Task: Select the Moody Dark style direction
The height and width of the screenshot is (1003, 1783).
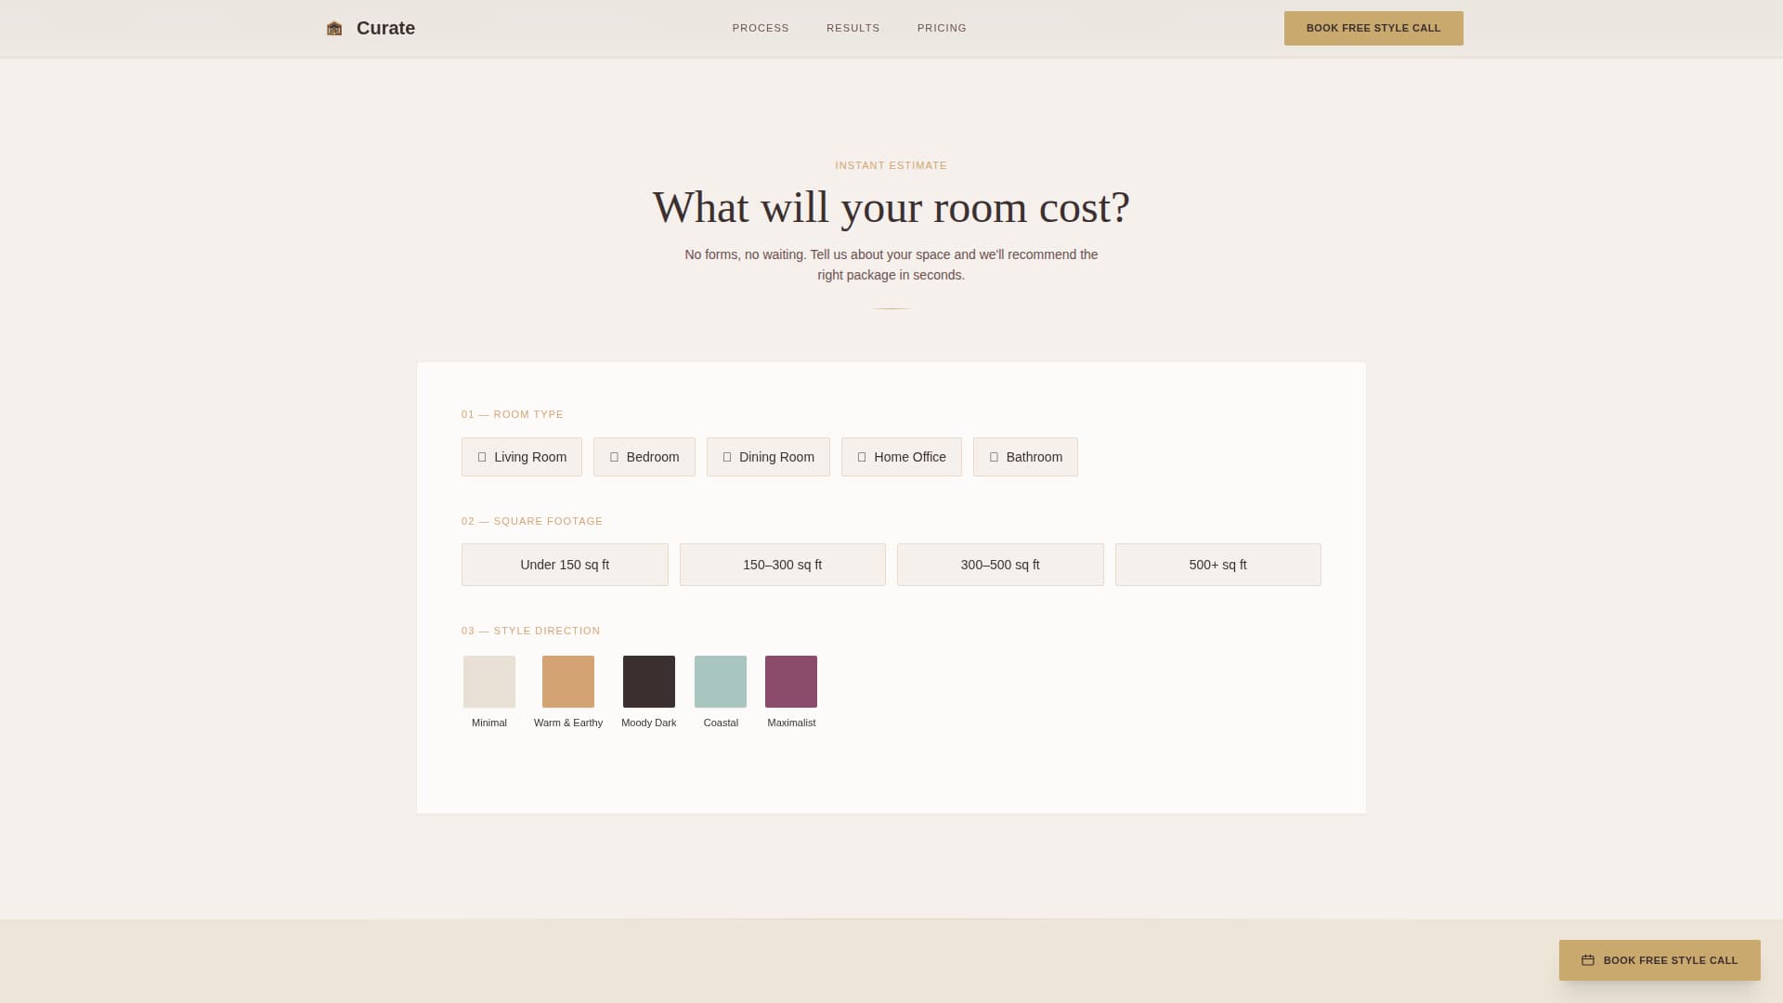Action: [x=648, y=681]
